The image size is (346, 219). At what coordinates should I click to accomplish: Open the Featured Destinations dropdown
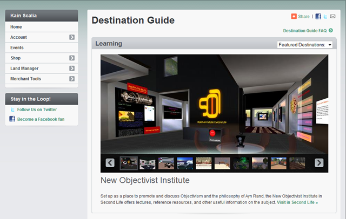[305, 45]
